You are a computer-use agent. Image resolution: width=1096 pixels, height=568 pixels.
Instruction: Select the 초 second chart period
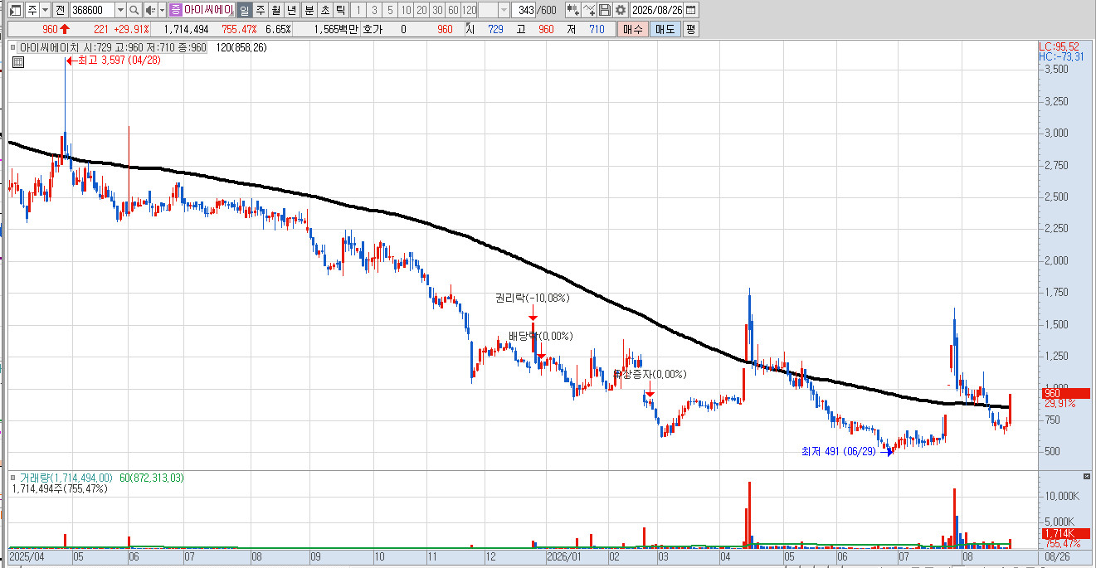(324, 10)
